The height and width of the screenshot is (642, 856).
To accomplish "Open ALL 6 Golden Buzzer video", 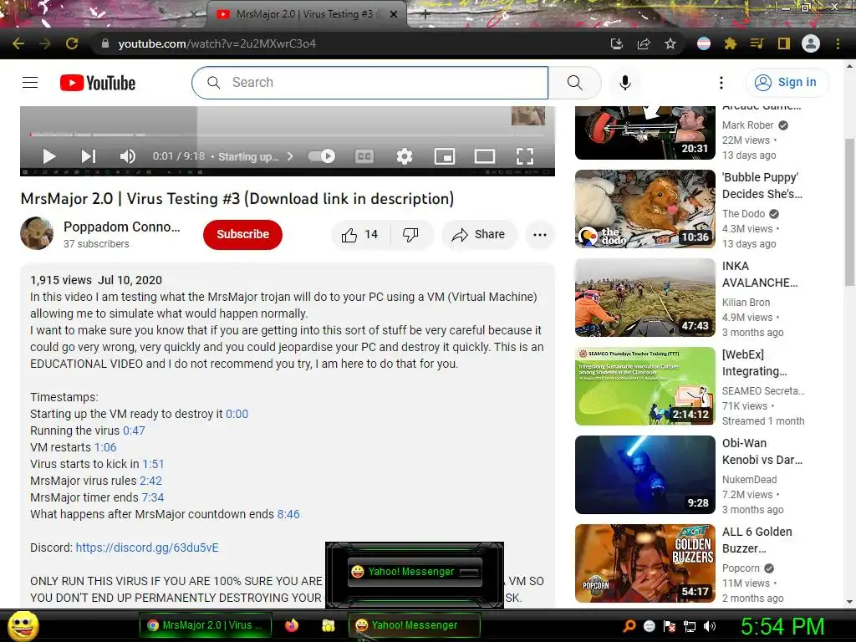I will click(x=645, y=563).
